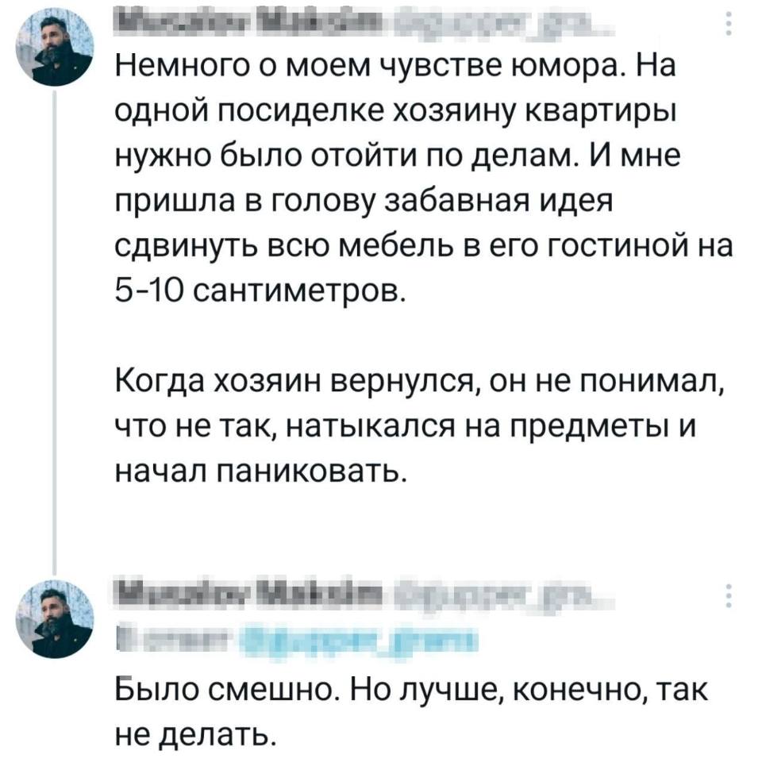Open the second tweet author's profile picture

point(53,621)
